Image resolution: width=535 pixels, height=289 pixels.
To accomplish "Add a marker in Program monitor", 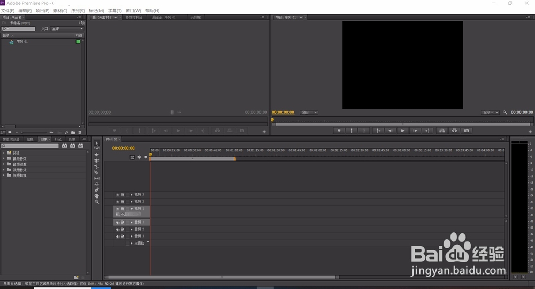I will 339,131.
